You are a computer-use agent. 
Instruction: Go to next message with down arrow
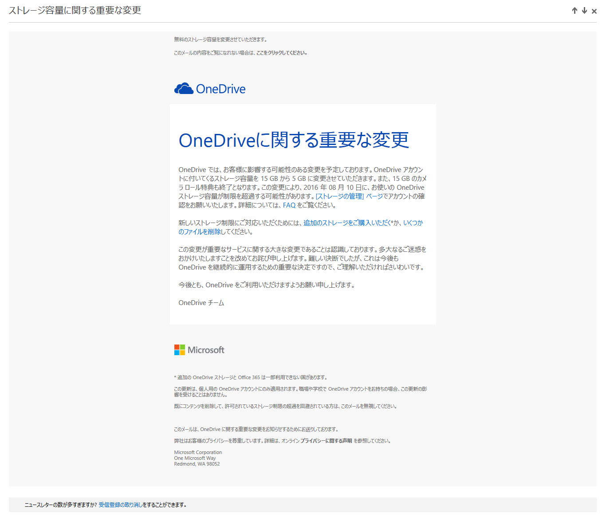pos(584,11)
